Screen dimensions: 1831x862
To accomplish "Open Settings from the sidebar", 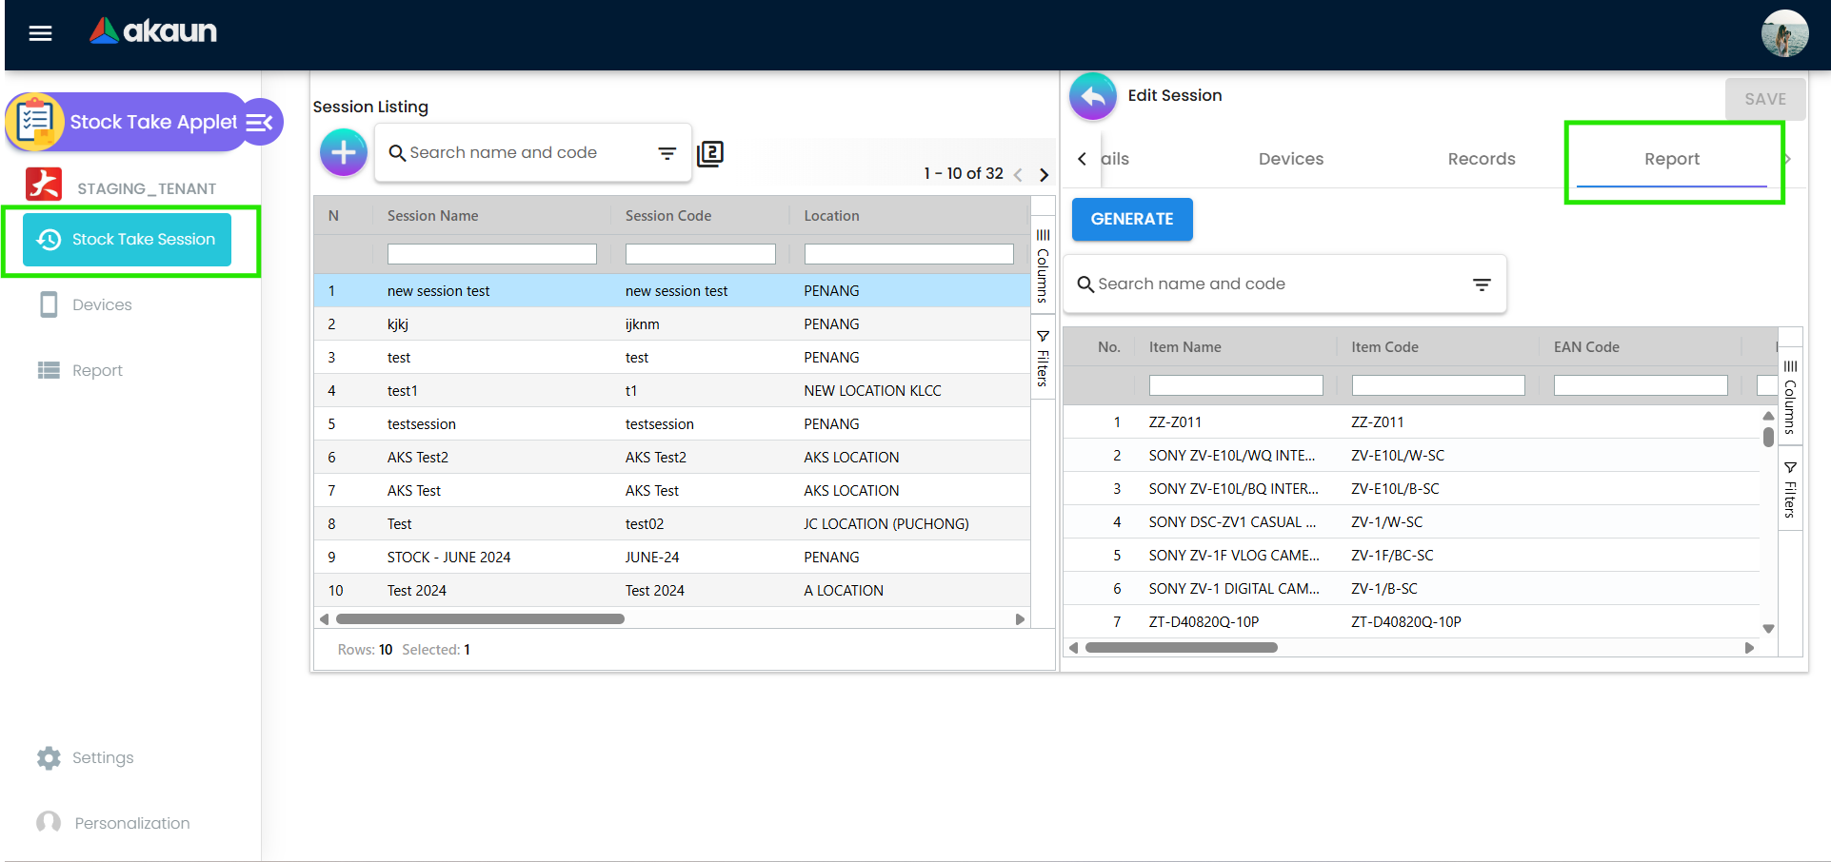I will point(103,757).
